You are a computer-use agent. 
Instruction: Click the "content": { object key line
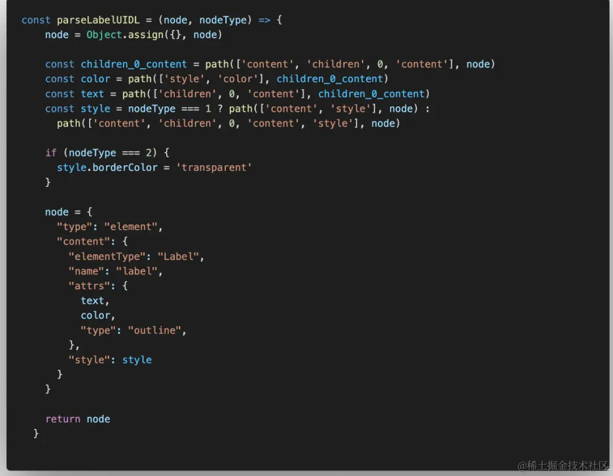coord(93,242)
